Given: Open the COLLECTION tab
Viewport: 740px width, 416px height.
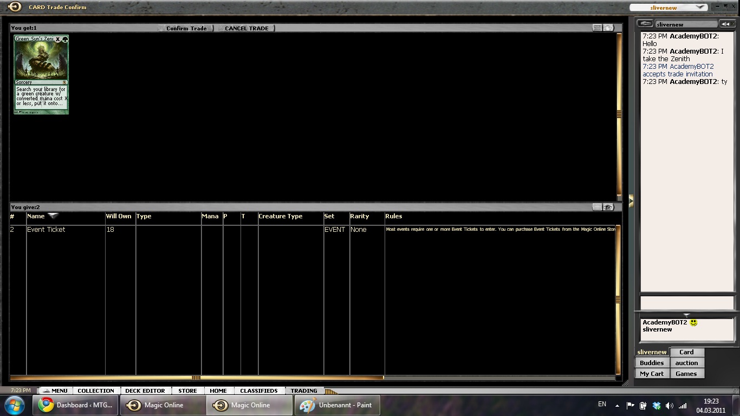Looking at the screenshot, I should 95,391.
